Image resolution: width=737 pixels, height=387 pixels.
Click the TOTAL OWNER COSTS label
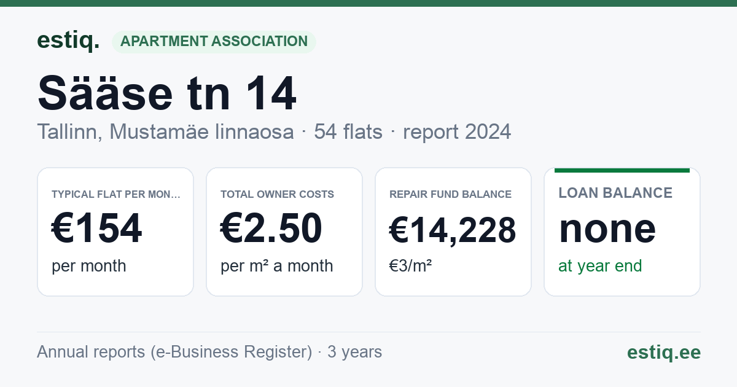277,194
